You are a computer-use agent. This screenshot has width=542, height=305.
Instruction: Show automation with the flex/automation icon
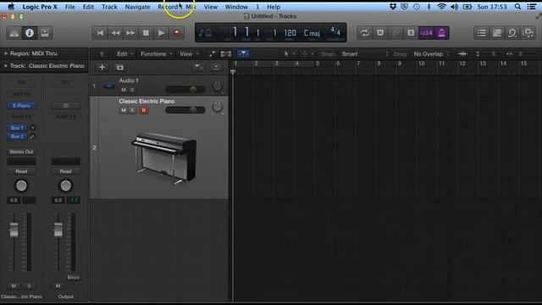click(x=212, y=54)
